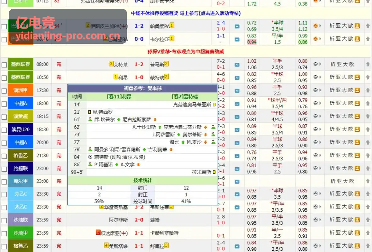This screenshot has height=252, width=372.
Task: Click football icon in 澳黄超 18:15 row
Action: (x=316, y=116)
